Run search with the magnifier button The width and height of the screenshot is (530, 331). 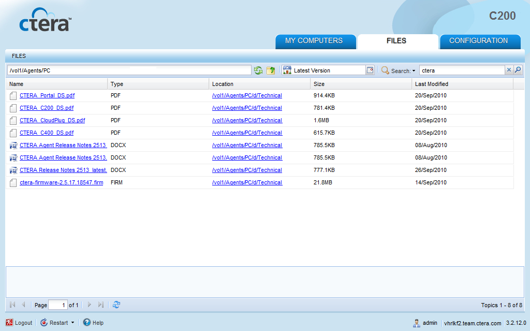tap(518, 70)
